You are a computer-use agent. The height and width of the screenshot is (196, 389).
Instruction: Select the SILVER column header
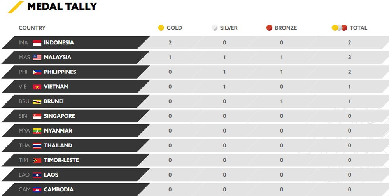pyautogui.click(x=229, y=28)
